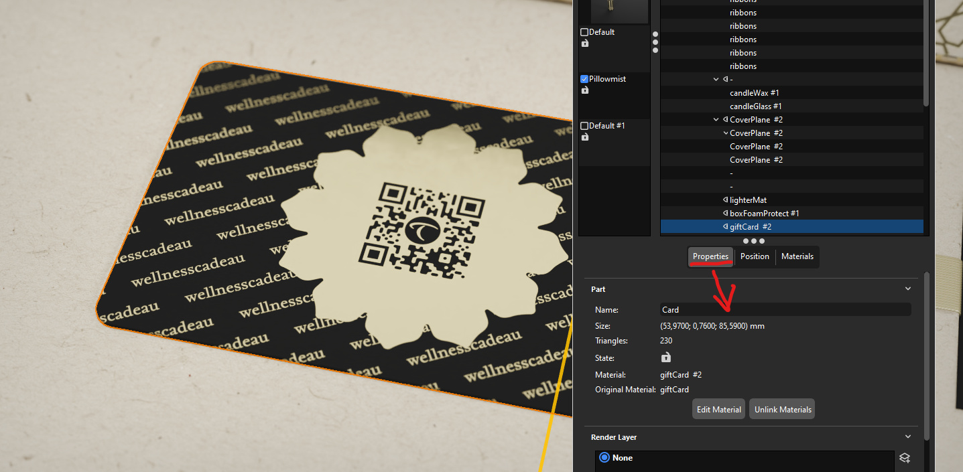Open the Materials tab

(797, 256)
